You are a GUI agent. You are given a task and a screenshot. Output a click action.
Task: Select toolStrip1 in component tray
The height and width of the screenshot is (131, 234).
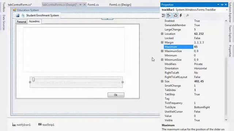tap(46, 124)
